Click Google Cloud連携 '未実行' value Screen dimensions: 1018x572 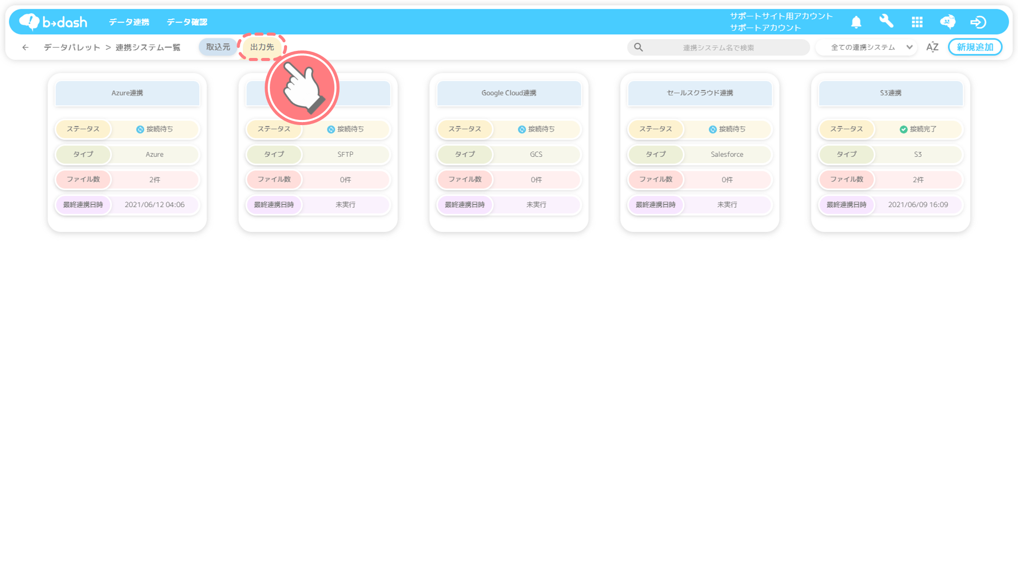(536, 205)
